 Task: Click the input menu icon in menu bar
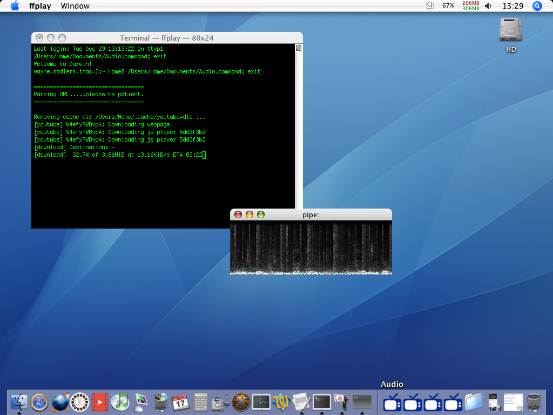coord(429,5)
